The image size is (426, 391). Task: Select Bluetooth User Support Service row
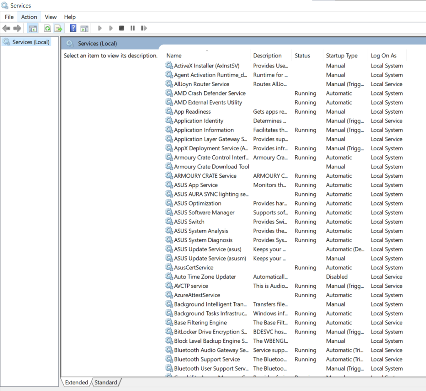pyautogui.click(x=285, y=369)
